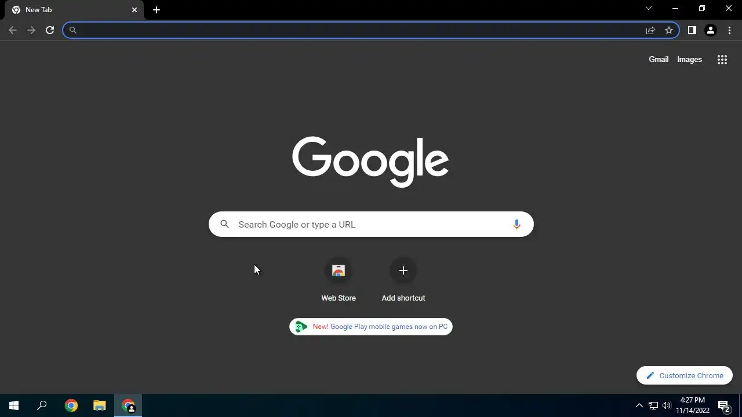Open the network status tray icon
742x417 pixels.
(x=653, y=405)
